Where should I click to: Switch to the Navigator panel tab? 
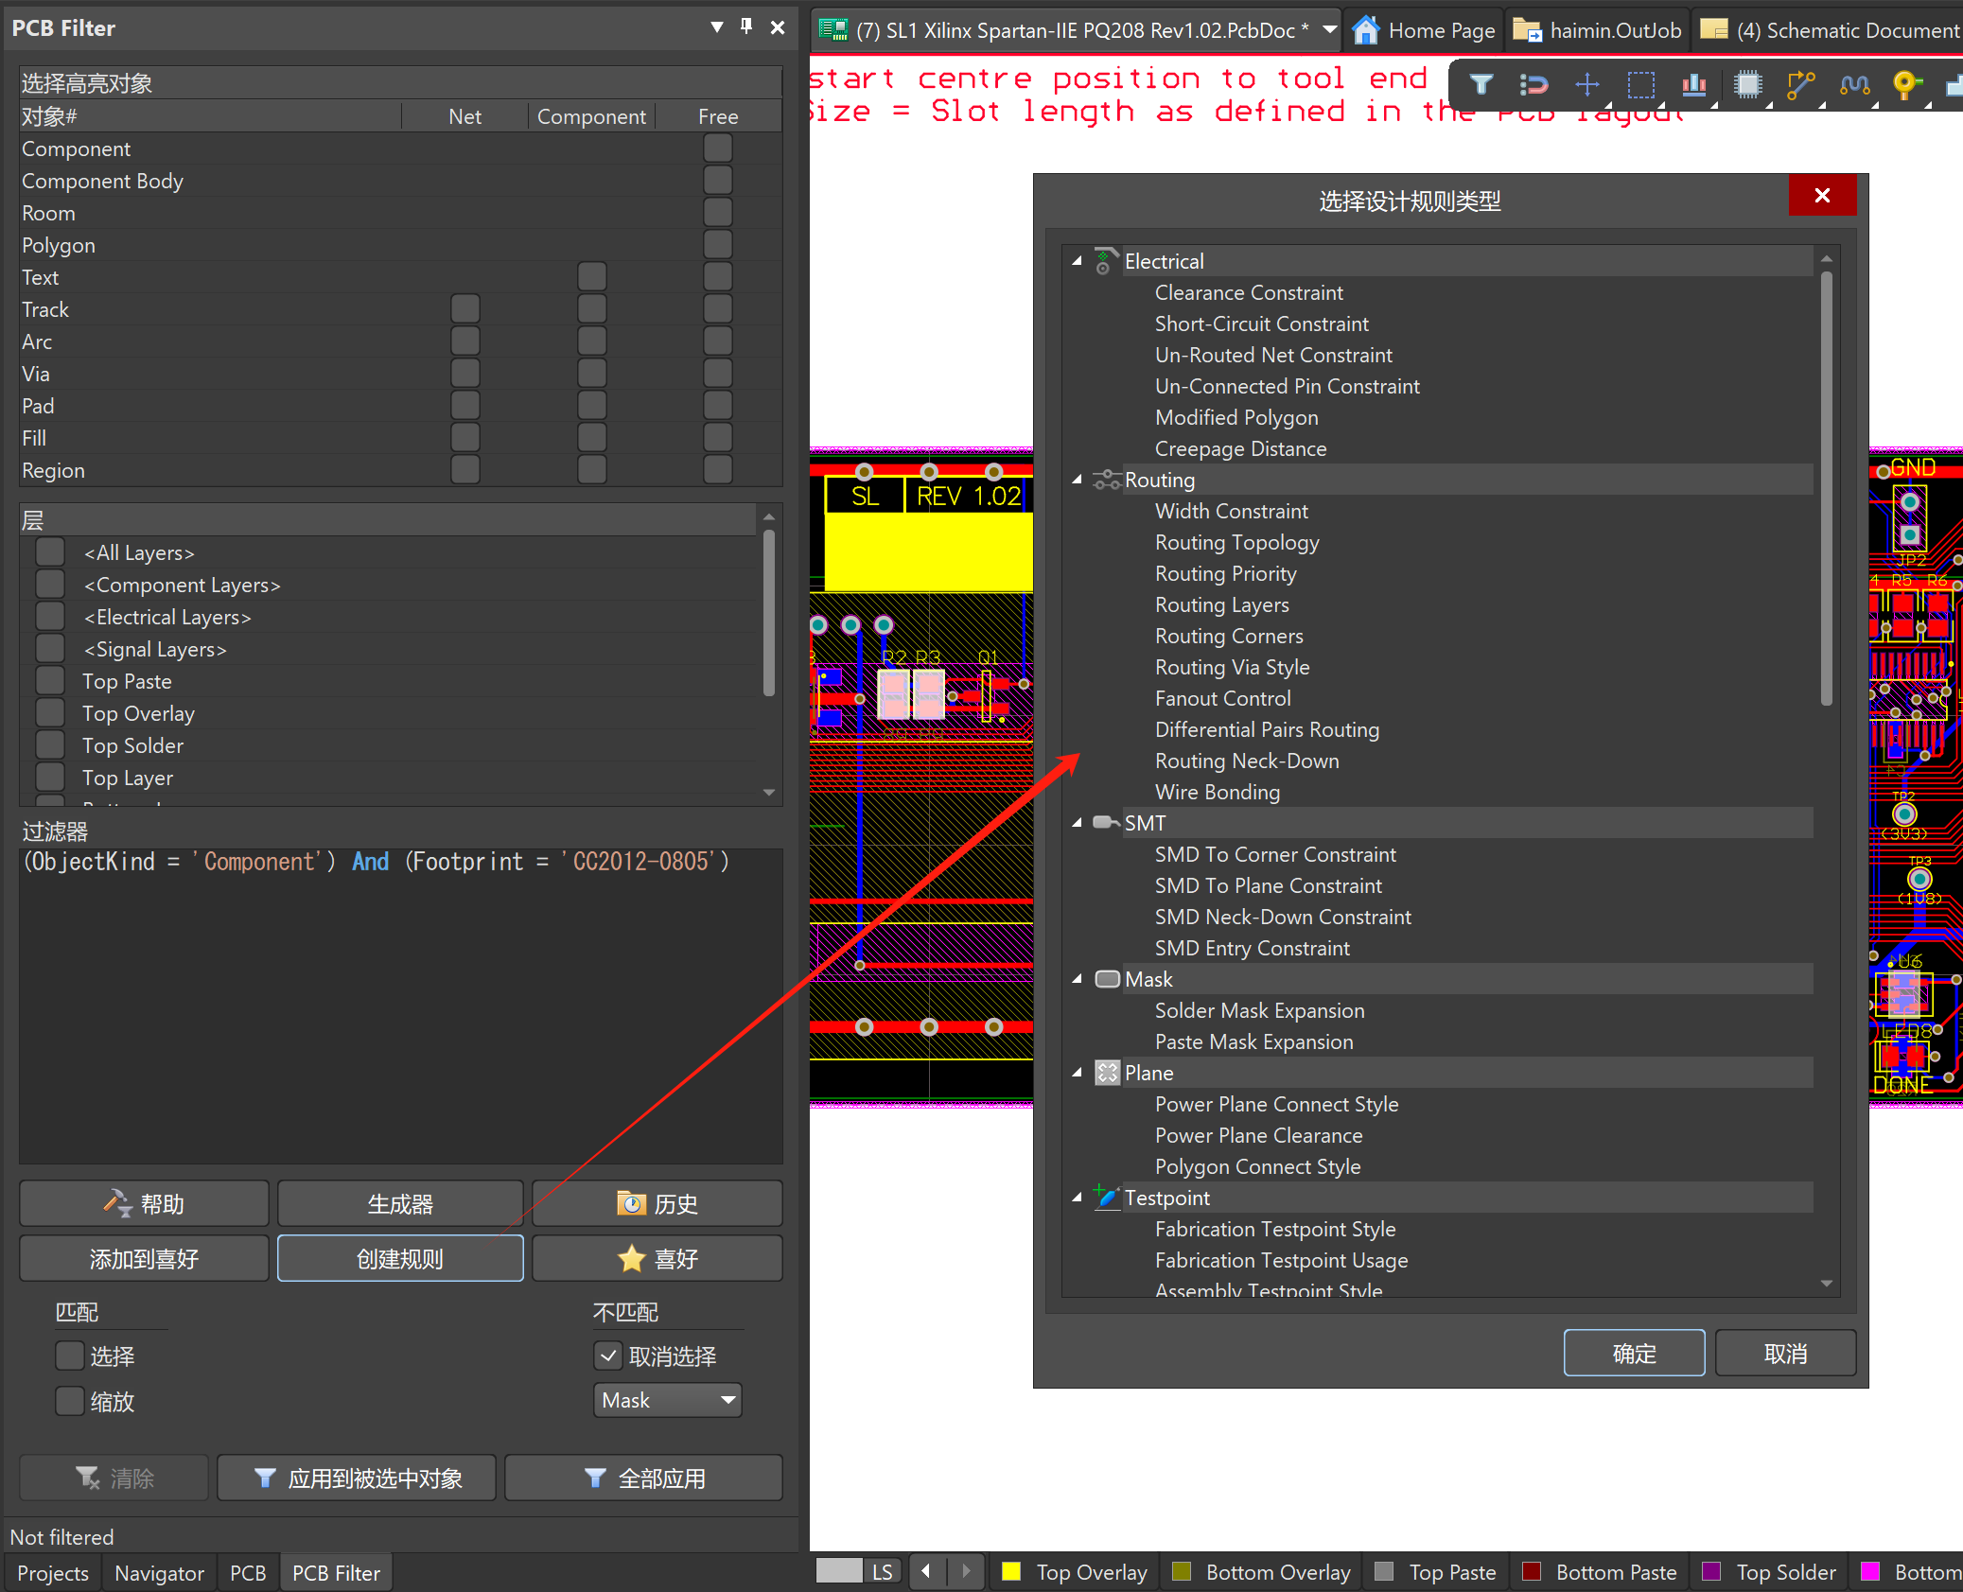(159, 1572)
